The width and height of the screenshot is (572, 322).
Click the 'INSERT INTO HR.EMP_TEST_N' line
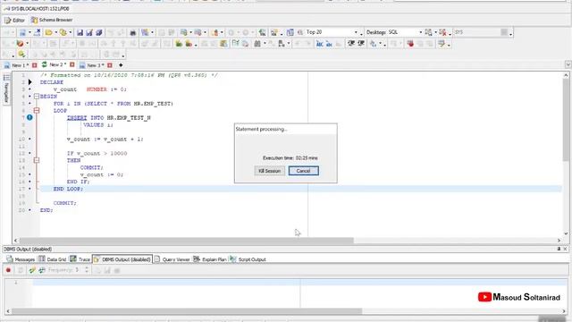pyautogui.click(x=109, y=117)
